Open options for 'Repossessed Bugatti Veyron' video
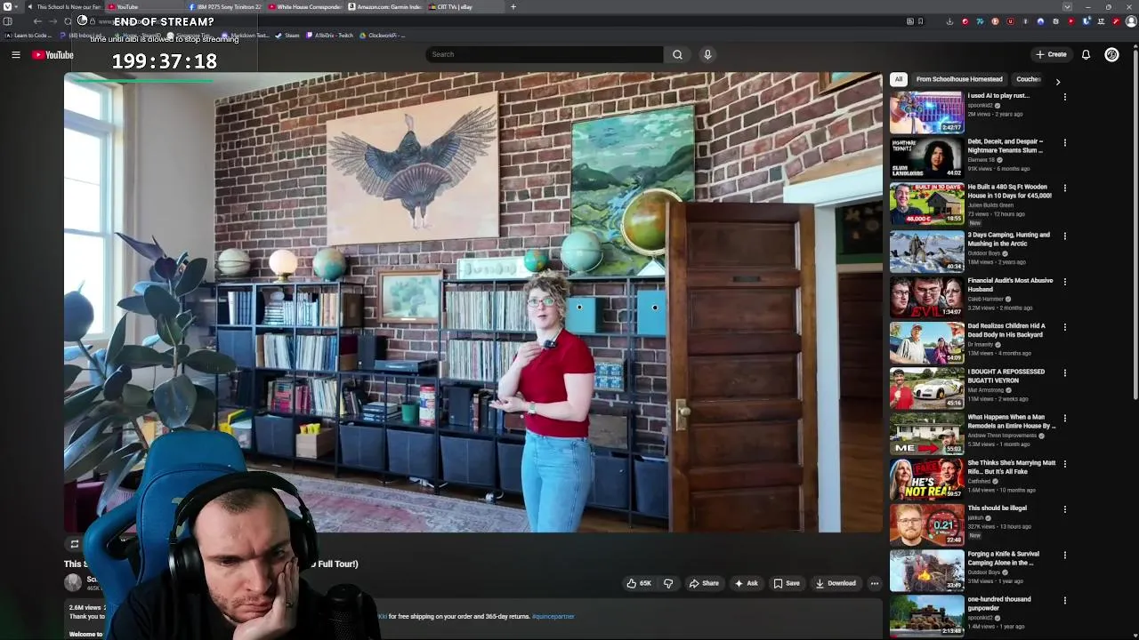The height and width of the screenshot is (640, 1139). tap(1065, 373)
